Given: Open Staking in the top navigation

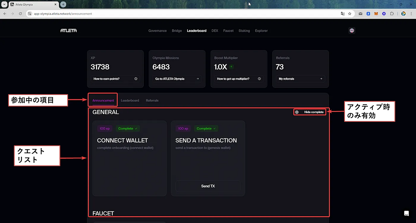Looking at the screenshot, I should click(x=244, y=31).
